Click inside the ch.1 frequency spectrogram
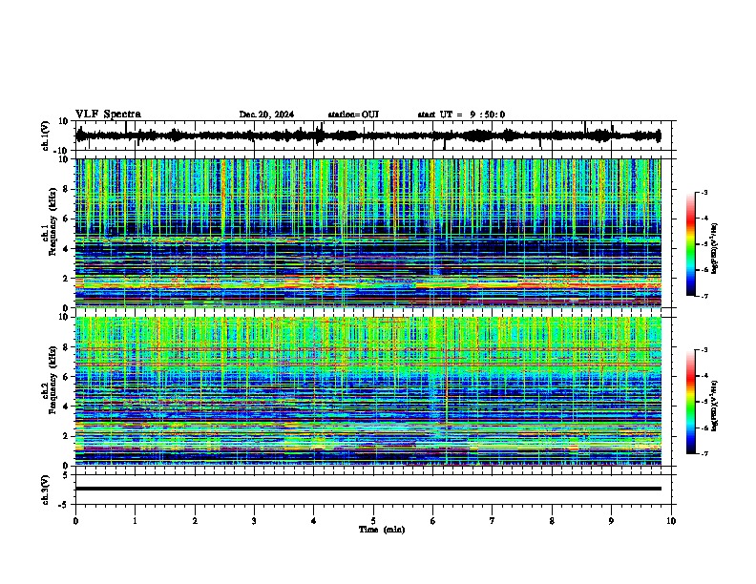 point(368,233)
